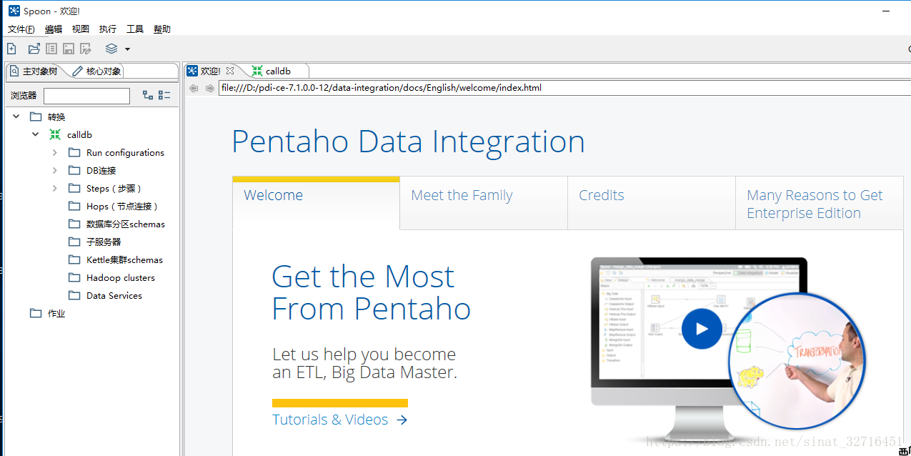Image resolution: width=911 pixels, height=456 pixels.
Task: Select 数据库分区schemas tree item
Action: point(126,224)
